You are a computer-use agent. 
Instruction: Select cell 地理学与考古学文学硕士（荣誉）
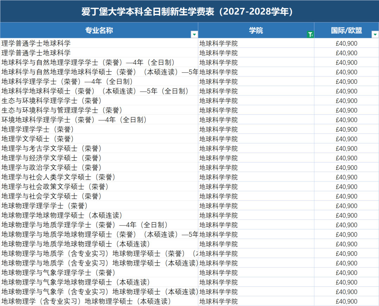99,148
